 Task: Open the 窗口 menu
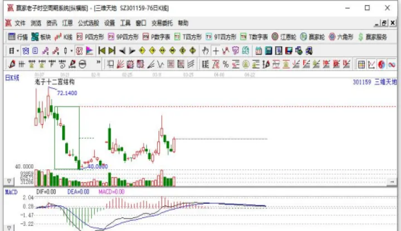[141, 23]
